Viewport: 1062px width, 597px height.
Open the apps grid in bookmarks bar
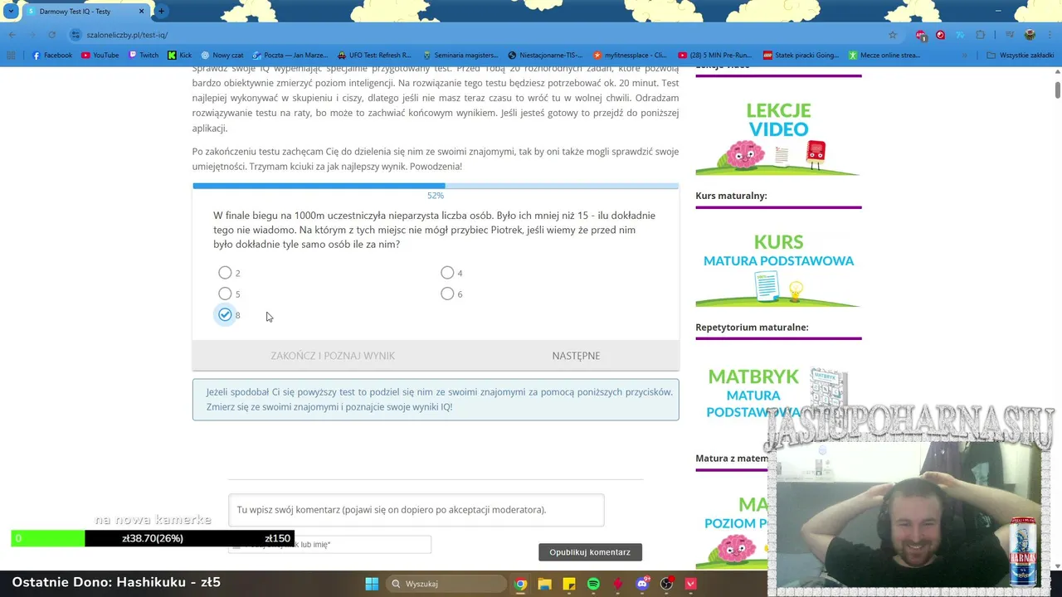coord(11,56)
